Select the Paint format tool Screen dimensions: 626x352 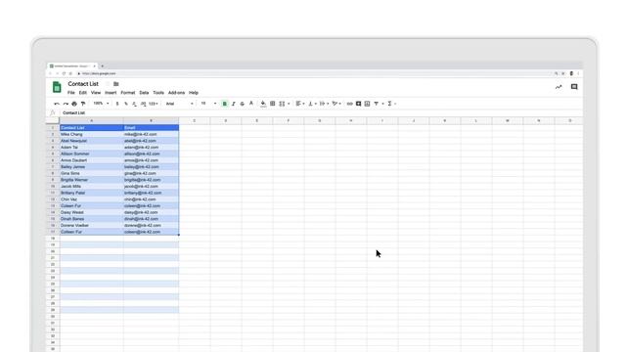pos(83,104)
